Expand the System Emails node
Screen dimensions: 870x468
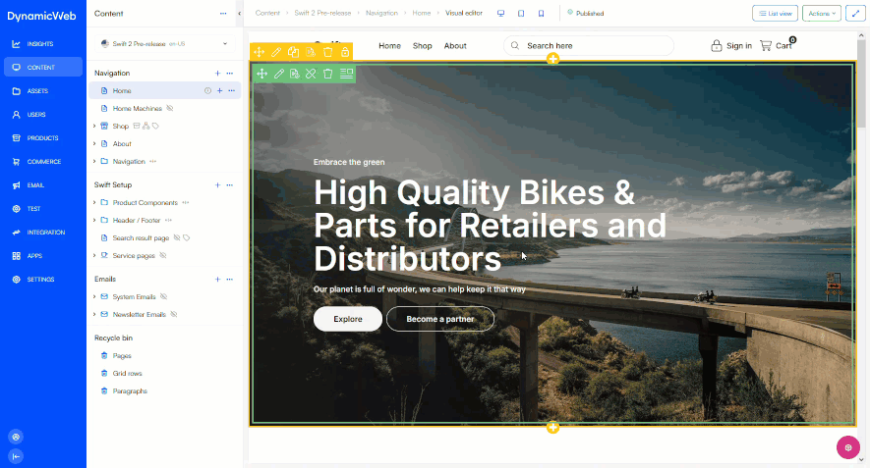(94, 297)
